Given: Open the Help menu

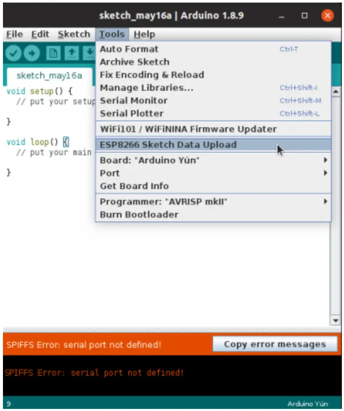Looking at the screenshot, I should (x=144, y=34).
